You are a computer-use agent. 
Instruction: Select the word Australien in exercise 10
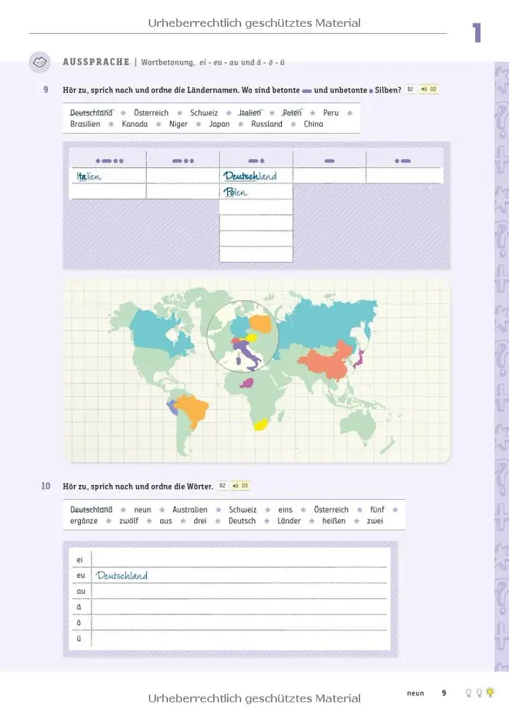[x=190, y=510]
